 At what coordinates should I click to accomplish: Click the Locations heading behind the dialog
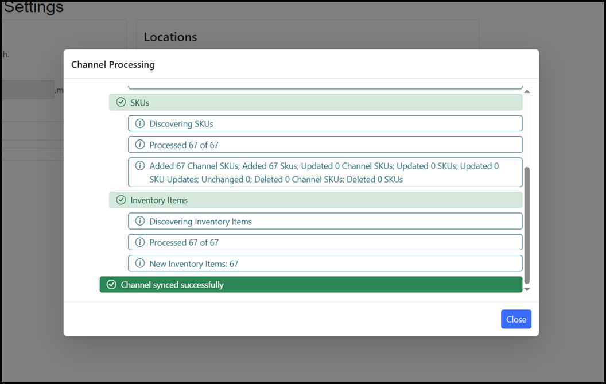click(170, 37)
